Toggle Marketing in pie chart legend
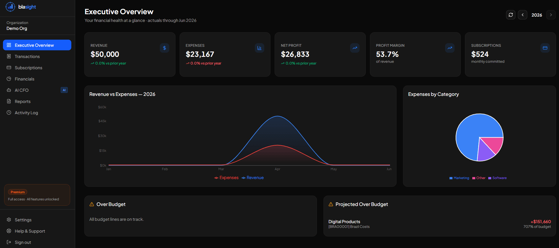This screenshot has height=248, width=559. pyautogui.click(x=459, y=178)
